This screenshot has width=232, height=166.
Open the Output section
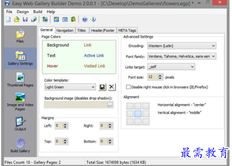[x=20, y=124]
